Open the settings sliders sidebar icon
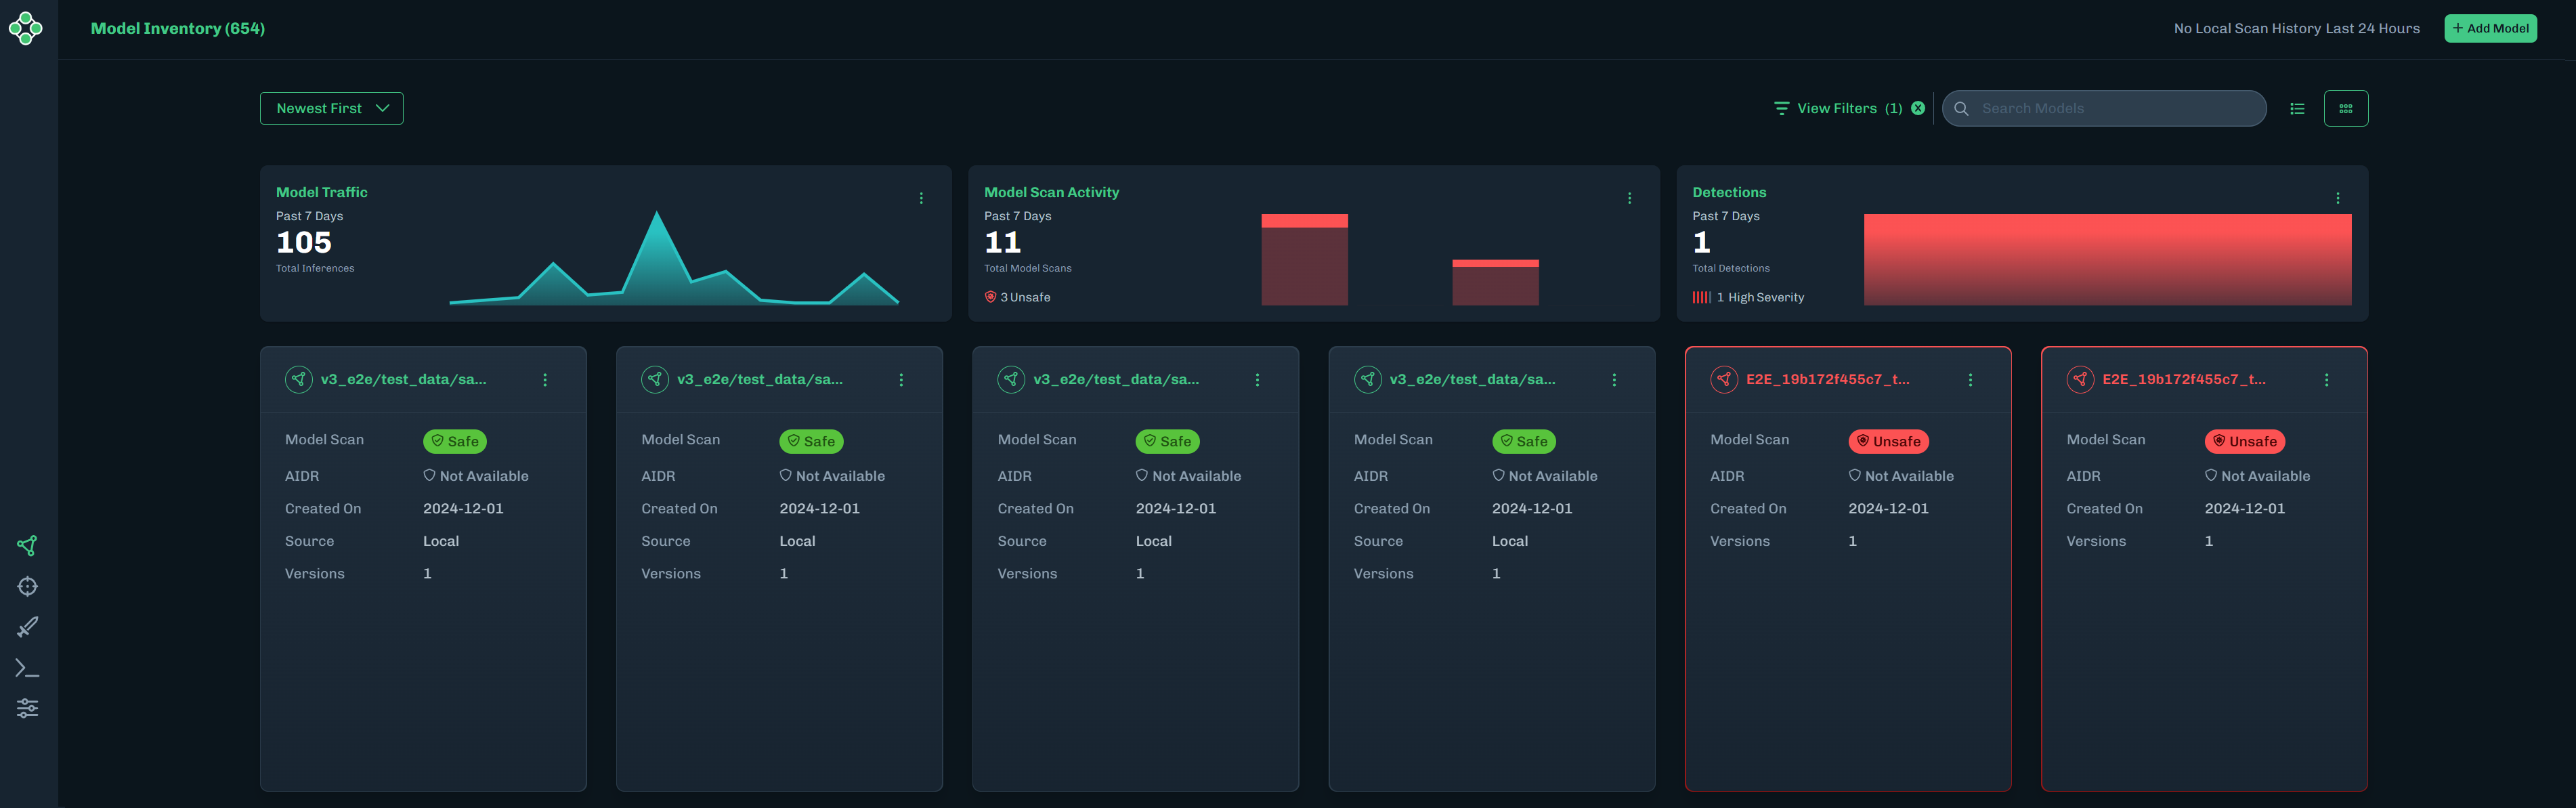Screen dimensions: 2576x808 point(27,708)
